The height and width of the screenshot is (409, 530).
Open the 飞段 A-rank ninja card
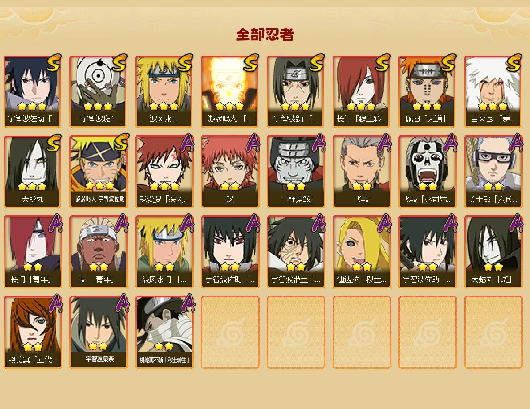click(361, 172)
